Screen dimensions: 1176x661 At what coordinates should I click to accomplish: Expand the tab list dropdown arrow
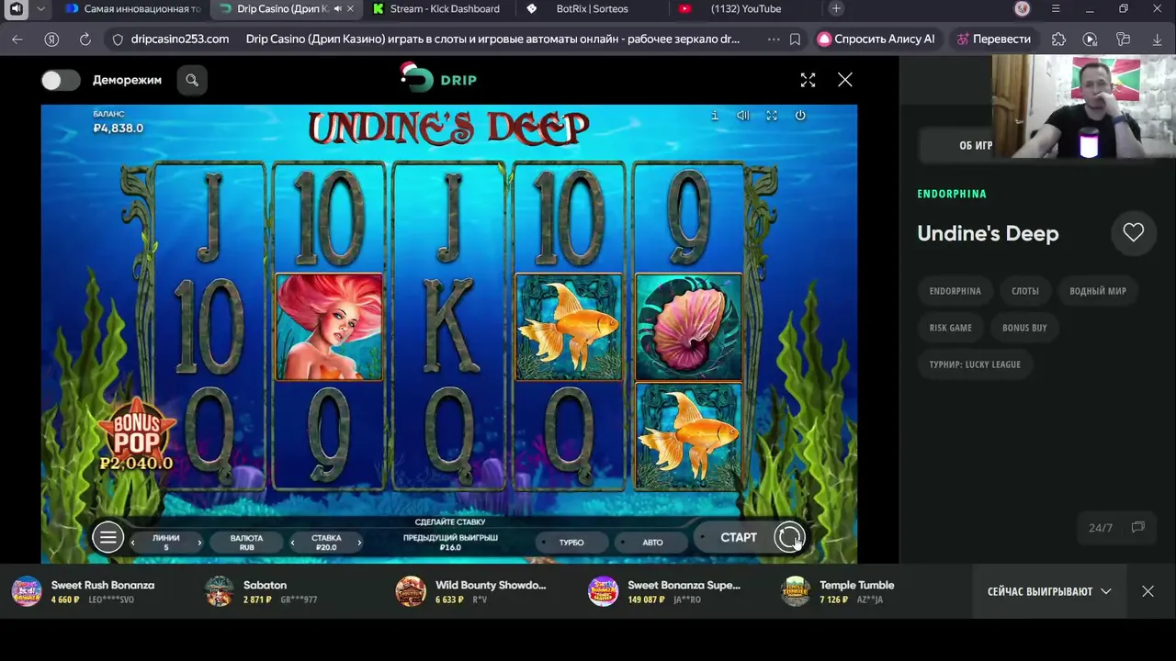[x=40, y=9]
